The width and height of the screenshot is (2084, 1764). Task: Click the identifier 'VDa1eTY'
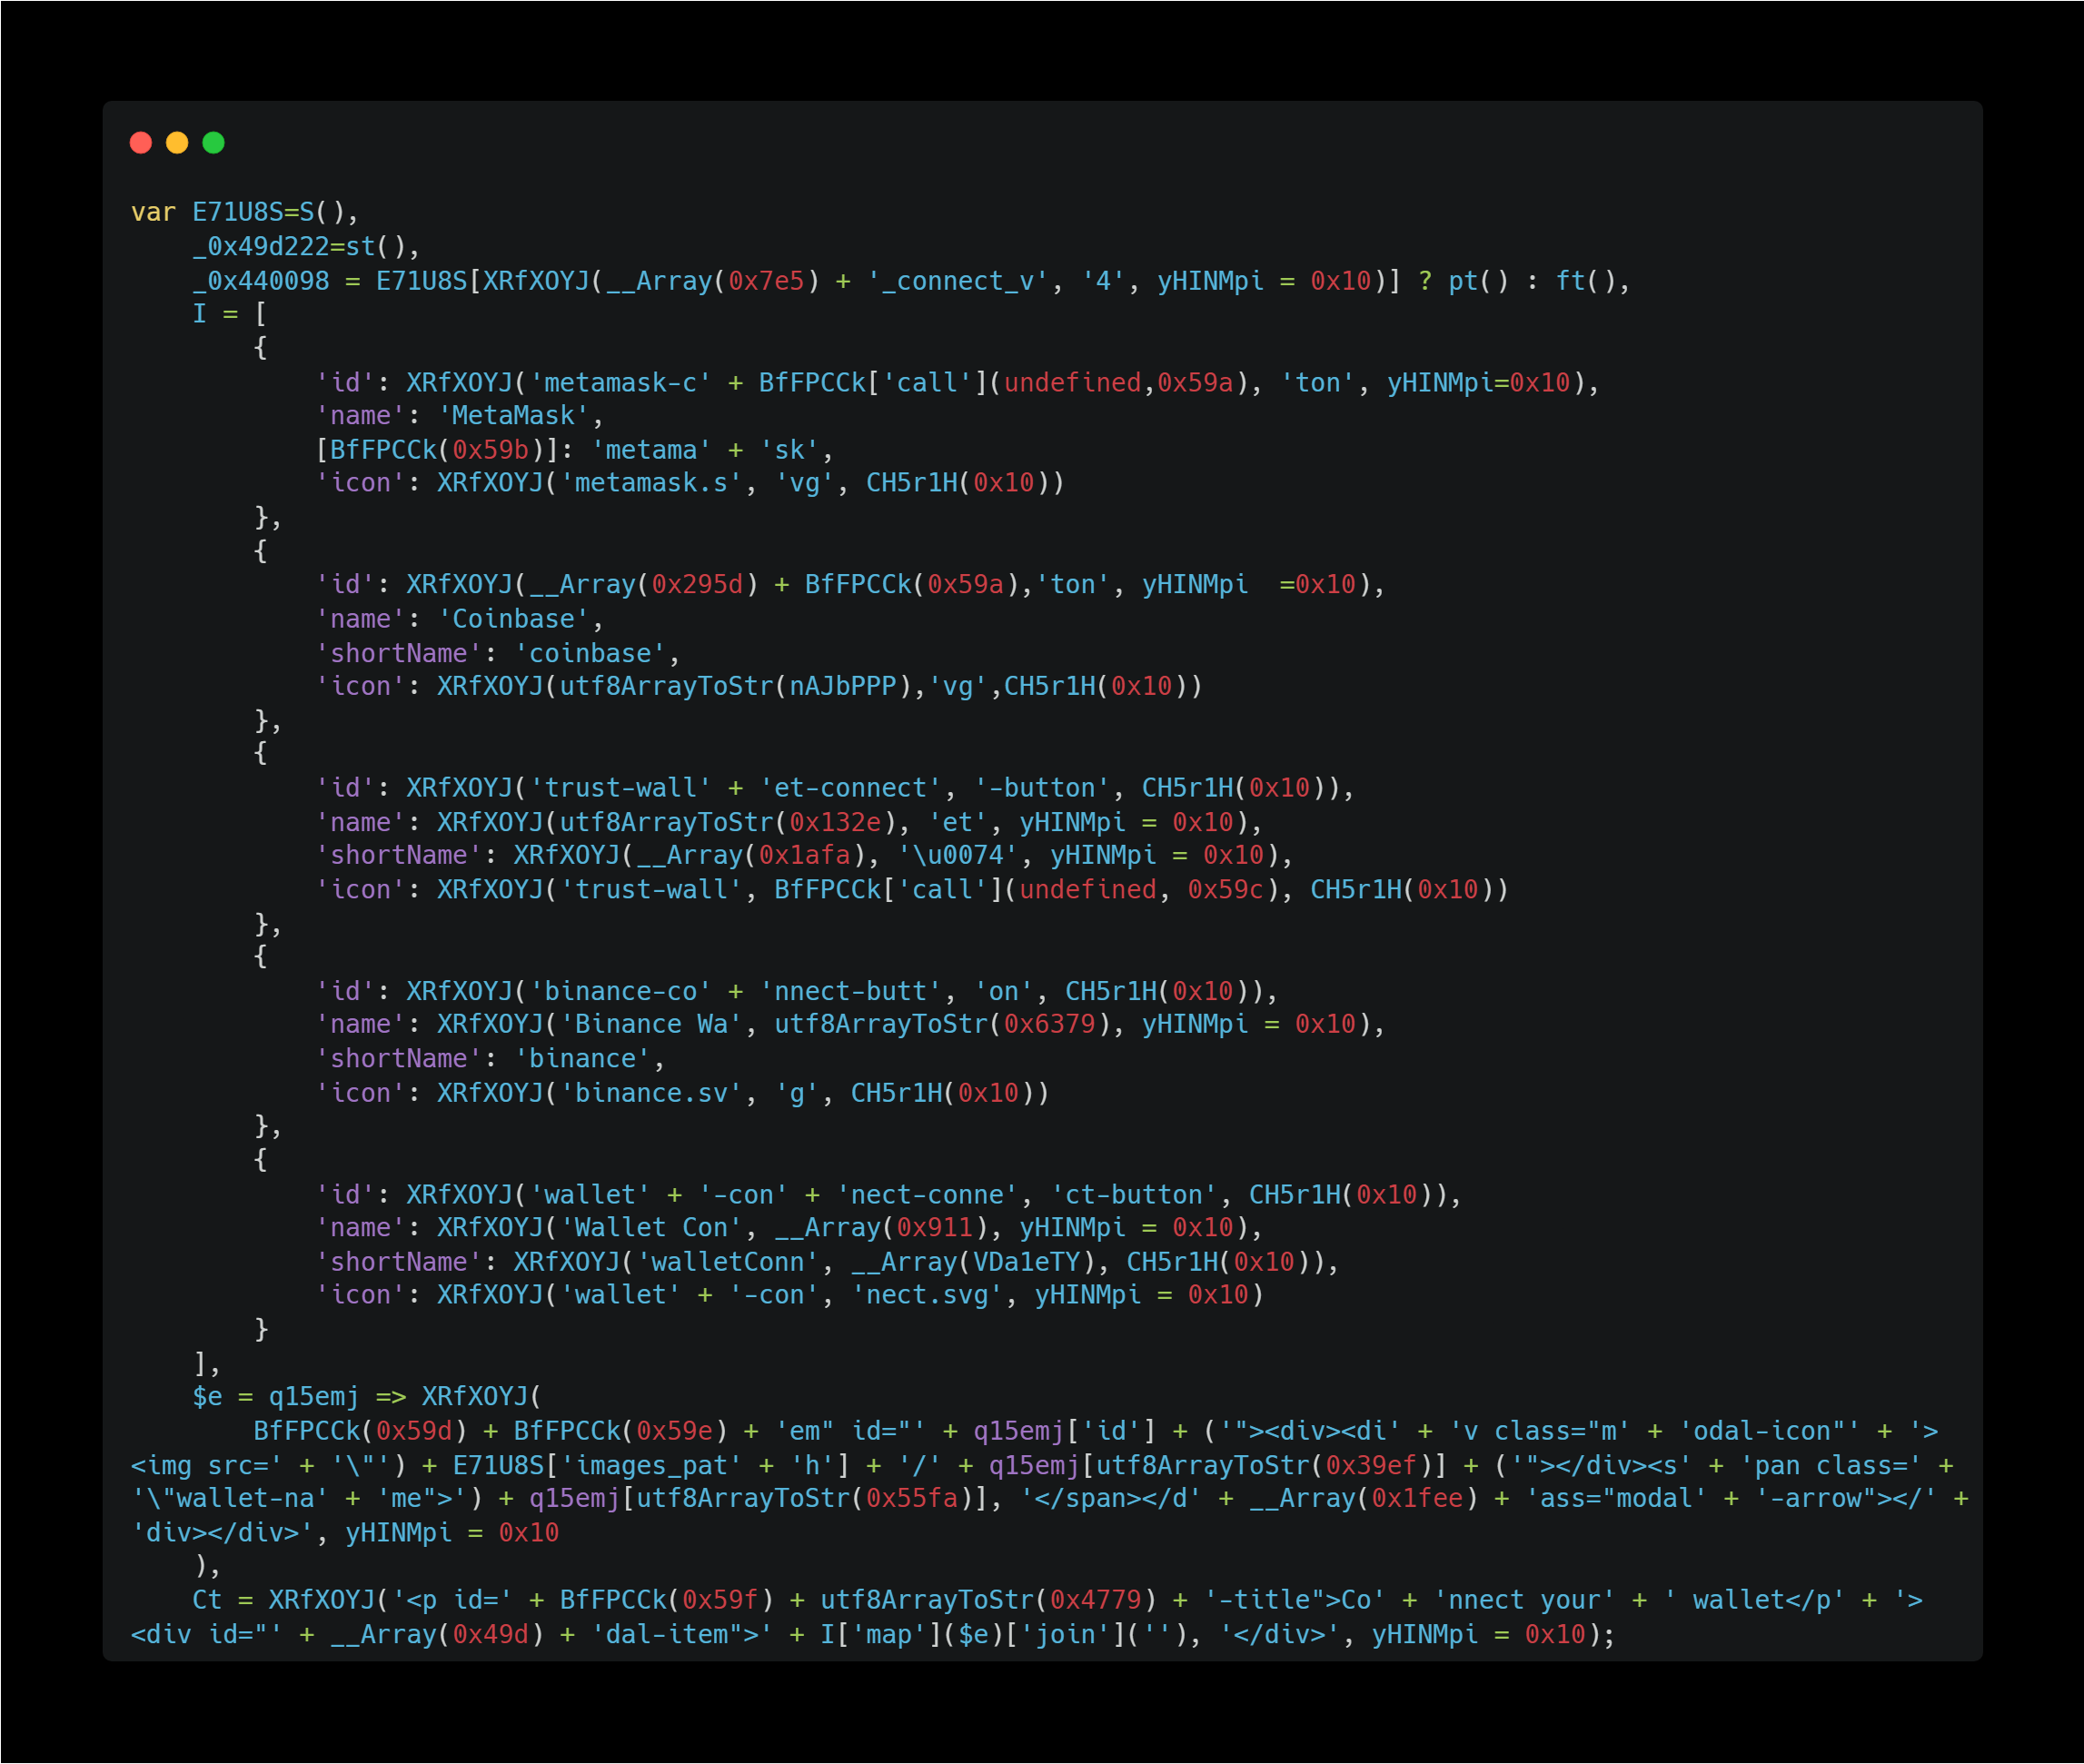pos(1027,1262)
